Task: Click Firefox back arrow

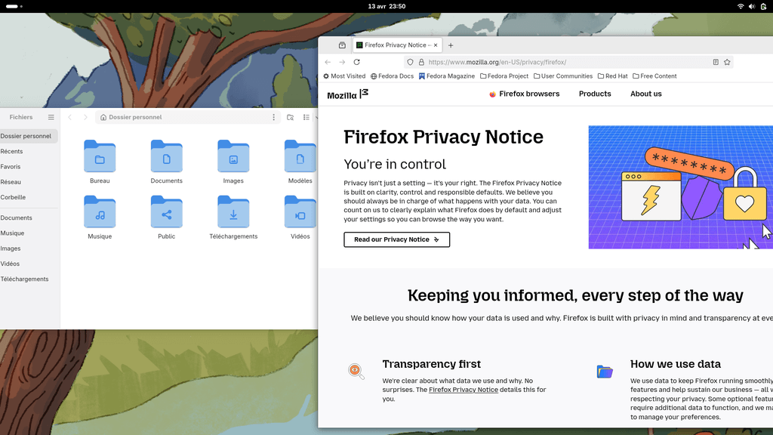Action: [328, 62]
